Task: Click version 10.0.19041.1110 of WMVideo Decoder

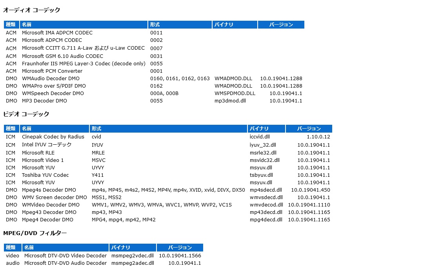Action: (309, 205)
